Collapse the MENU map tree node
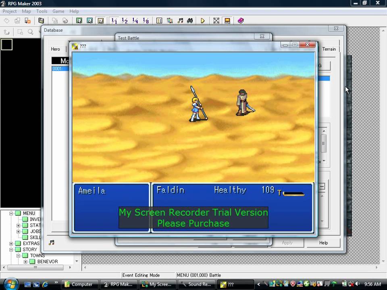 pyautogui.click(x=11, y=213)
